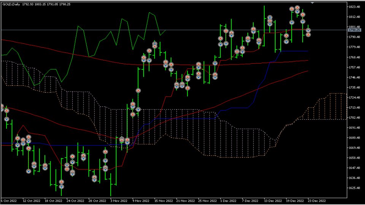Click price axis label 1779.48
The width and height of the screenshot is (365, 205).
click(354, 47)
